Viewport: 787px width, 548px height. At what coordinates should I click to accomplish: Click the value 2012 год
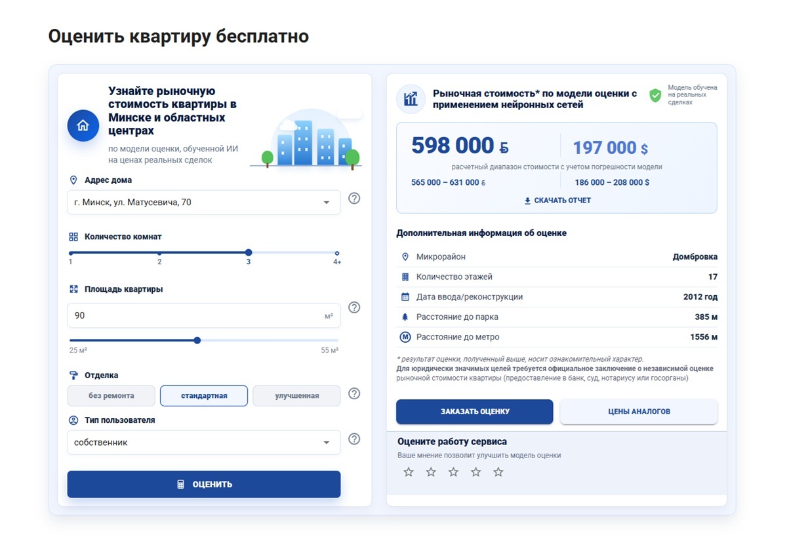[x=700, y=297]
